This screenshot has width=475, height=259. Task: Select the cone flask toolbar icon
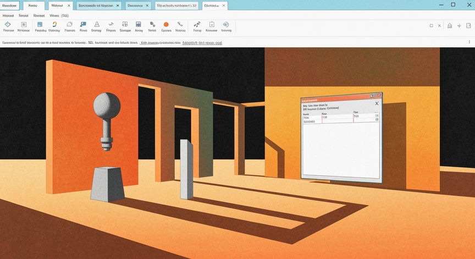(x=97, y=25)
